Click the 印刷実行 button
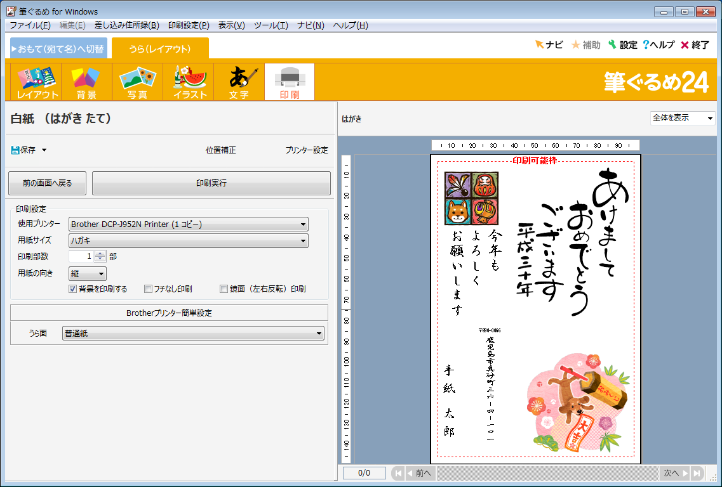 (211, 183)
